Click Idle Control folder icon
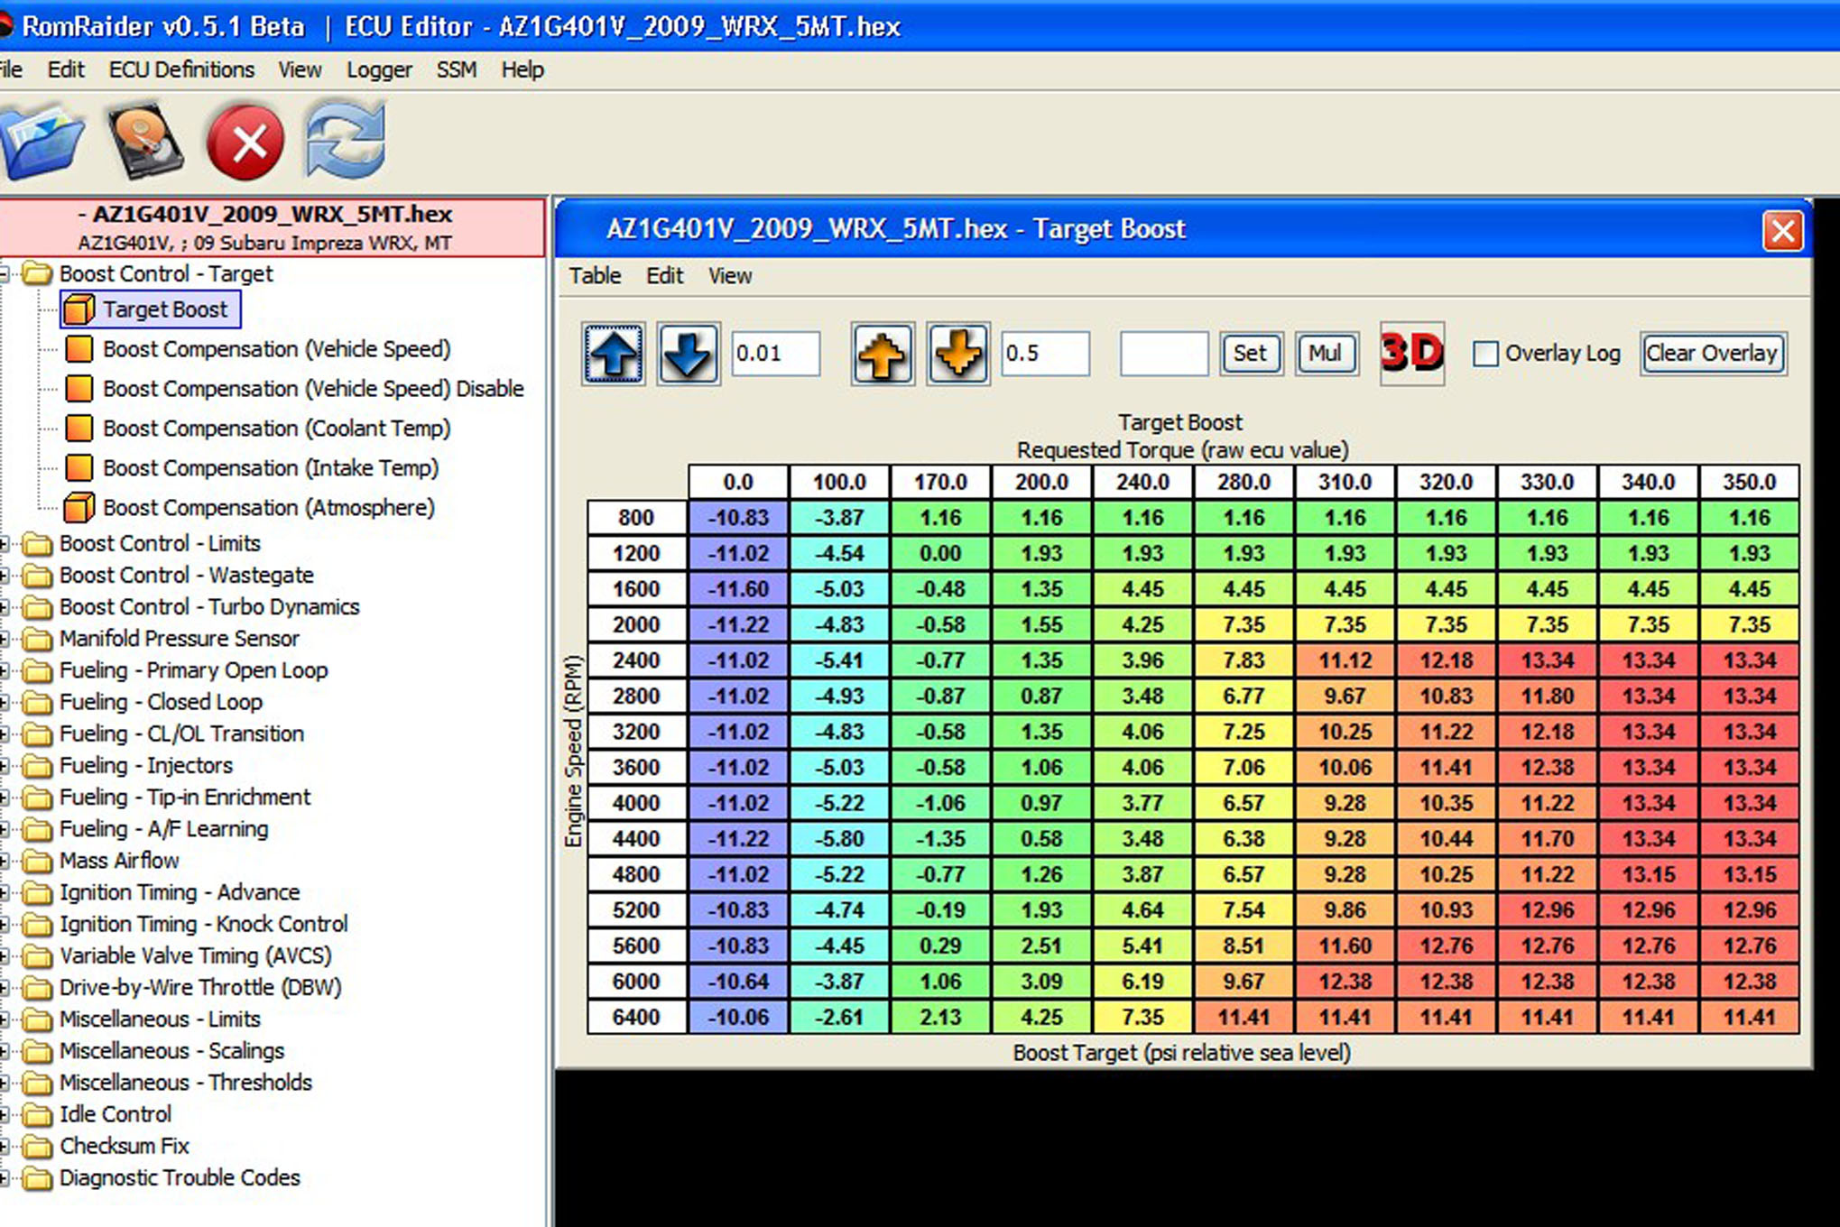1840x1227 pixels. coord(37,1115)
